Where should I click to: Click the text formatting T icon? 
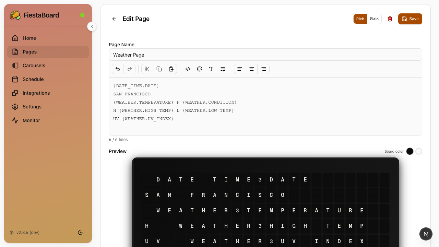point(211,69)
